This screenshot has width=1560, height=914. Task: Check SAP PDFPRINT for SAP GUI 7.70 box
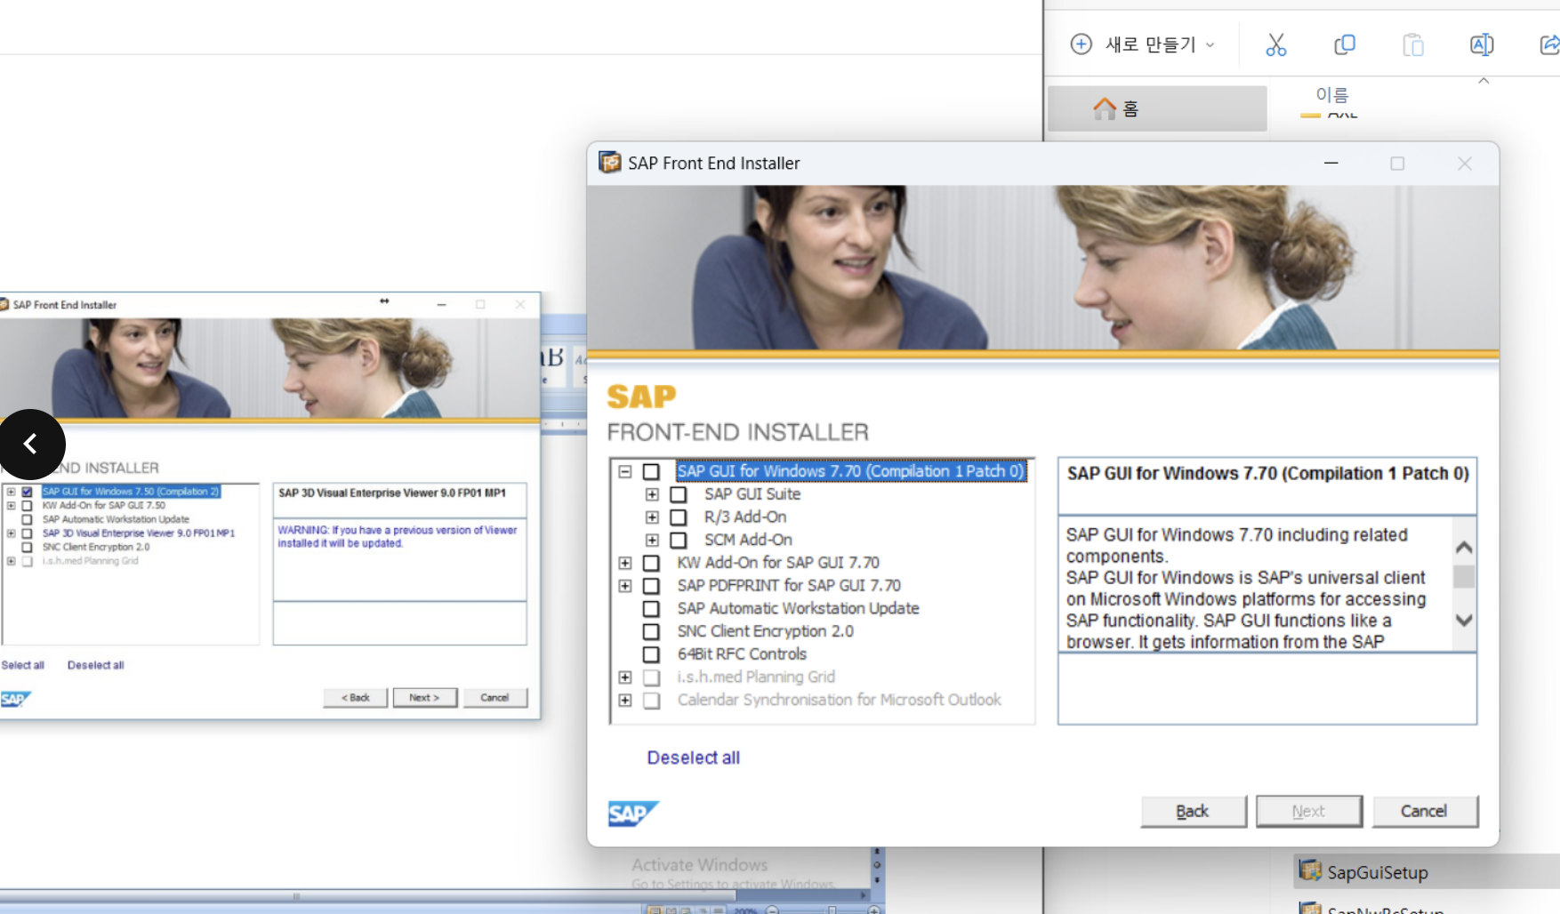[x=651, y=586]
